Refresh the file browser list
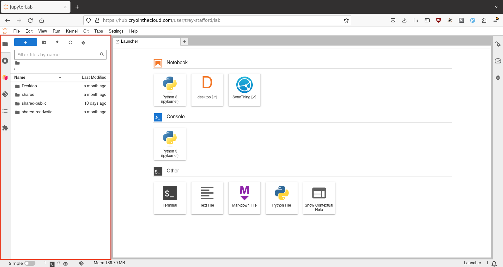The width and height of the screenshot is (503, 267). pyautogui.click(x=70, y=42)
